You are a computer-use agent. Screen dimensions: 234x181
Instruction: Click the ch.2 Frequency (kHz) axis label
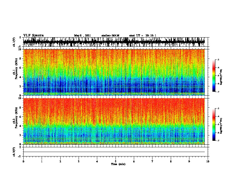tap(15, 118)
